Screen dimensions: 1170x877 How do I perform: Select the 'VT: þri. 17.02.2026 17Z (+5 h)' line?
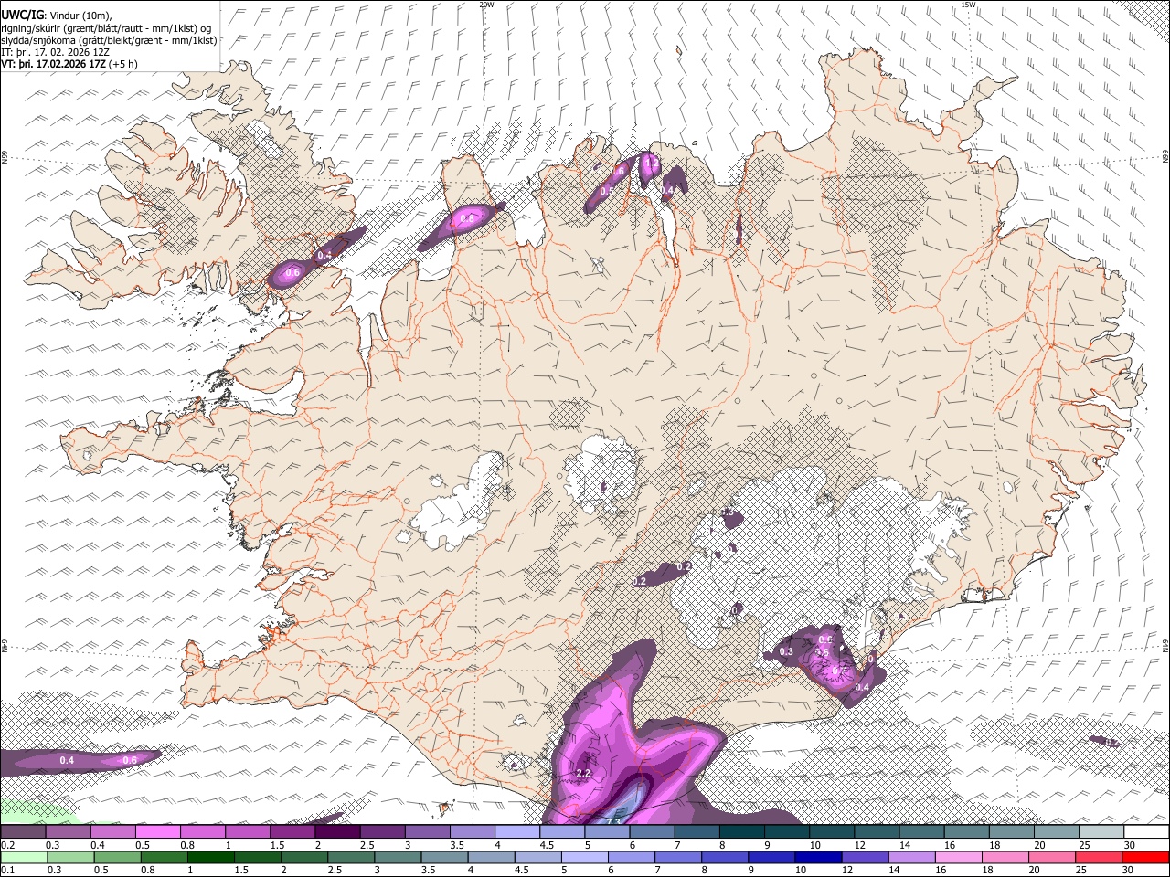coord(69,64)
